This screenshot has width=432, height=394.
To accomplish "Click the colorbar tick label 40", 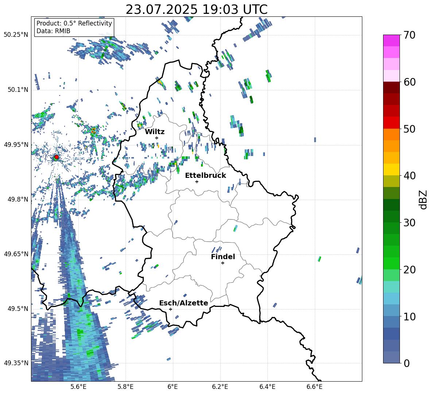I will [x=409, y=176].
